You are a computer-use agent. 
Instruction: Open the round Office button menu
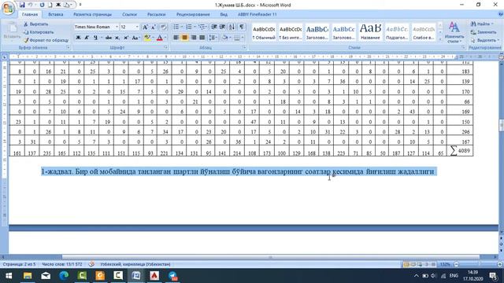click(8, 8)
